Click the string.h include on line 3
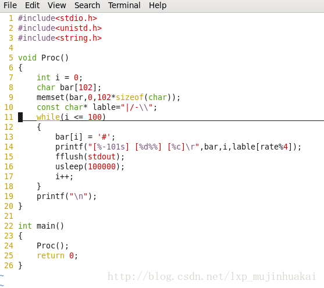324x288 pixels. pyautogui.click(x=60, y=38)
